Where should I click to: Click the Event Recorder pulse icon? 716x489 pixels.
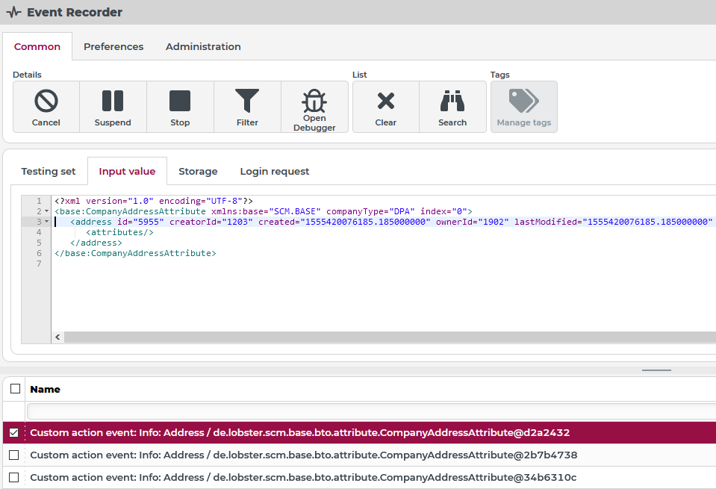click(x=13, y=12)
